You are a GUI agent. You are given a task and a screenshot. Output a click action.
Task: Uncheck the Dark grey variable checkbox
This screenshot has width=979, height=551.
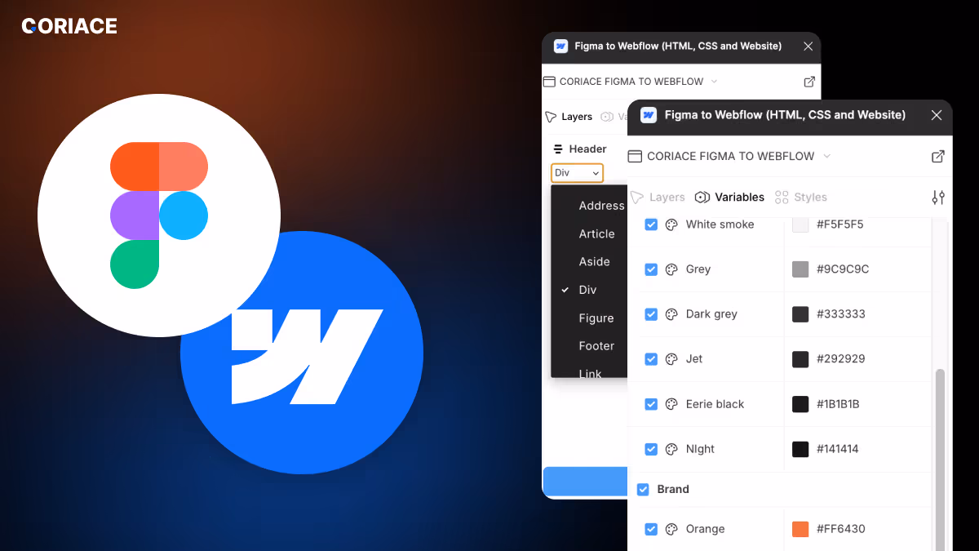click(x=651, y=314)
